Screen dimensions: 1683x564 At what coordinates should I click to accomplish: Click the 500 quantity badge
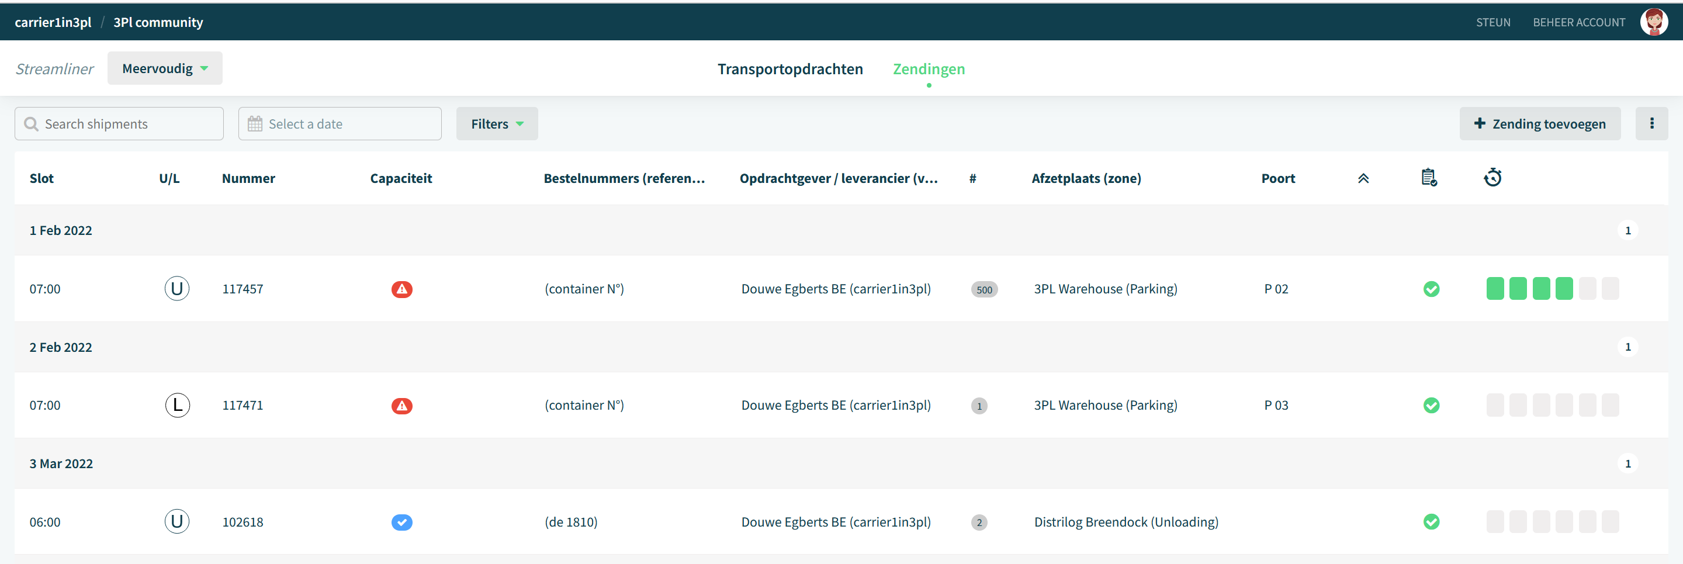coord(984,289)
